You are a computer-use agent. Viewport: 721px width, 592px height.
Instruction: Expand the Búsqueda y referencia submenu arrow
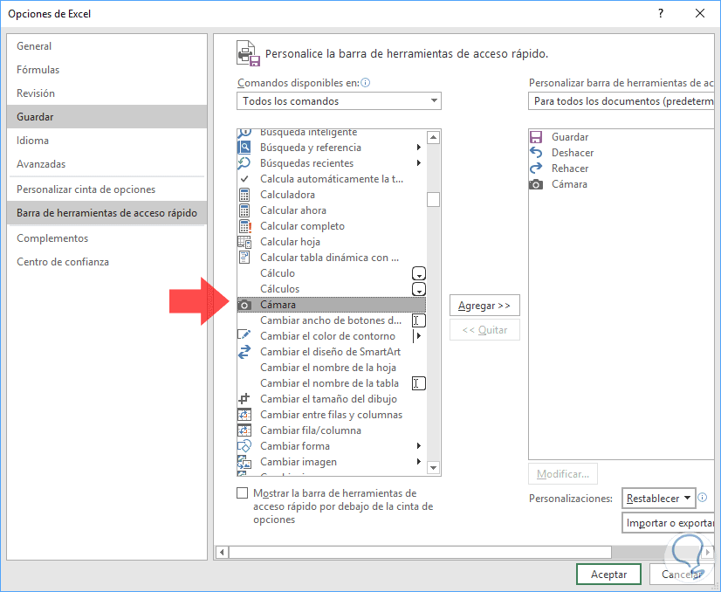pyautogui.click(x=418, y=148)
